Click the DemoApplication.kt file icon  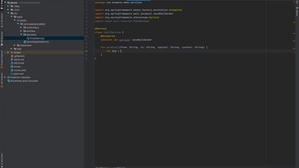pyautogui.click(x=25, y=42)
